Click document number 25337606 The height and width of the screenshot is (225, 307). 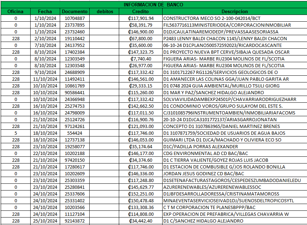pos(75,194)
